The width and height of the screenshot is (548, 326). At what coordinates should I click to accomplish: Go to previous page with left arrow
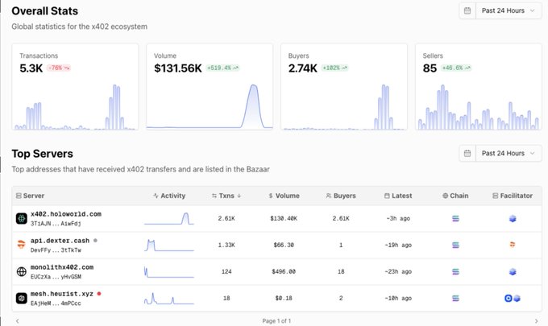(17, 320)
